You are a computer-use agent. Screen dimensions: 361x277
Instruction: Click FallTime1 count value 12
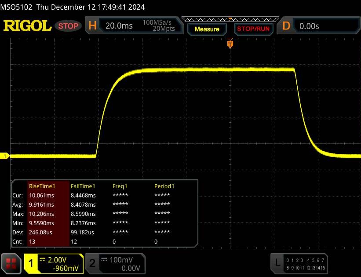(x=74, y=241)
